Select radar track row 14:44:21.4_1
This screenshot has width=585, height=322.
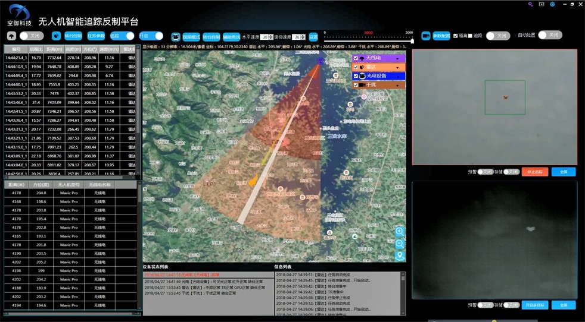[x=70, y=58]
